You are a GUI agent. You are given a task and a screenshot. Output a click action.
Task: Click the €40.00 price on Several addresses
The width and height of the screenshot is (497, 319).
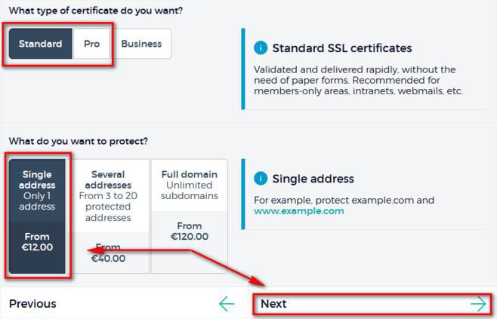tap(108, 259)
